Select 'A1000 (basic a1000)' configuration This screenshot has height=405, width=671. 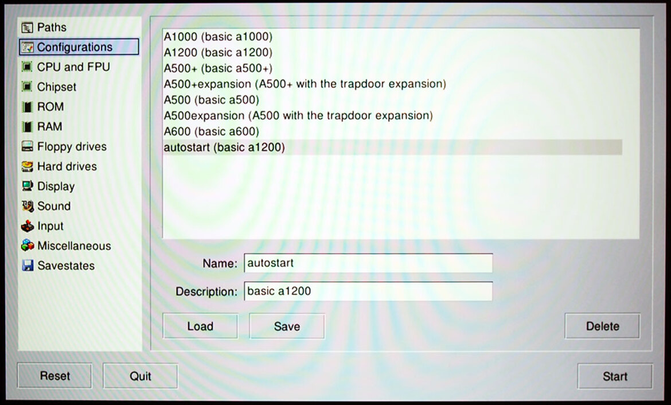pos(392,37)
